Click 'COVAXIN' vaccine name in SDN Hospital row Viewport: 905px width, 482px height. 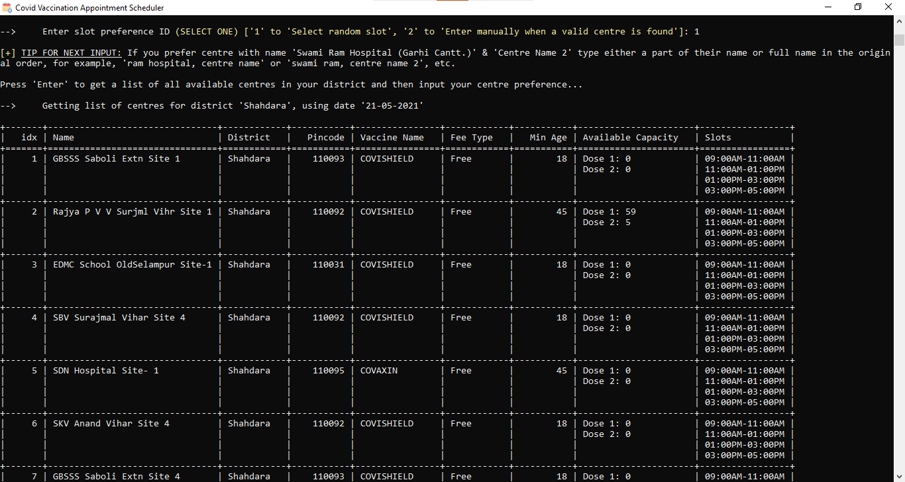pos(379,371)
